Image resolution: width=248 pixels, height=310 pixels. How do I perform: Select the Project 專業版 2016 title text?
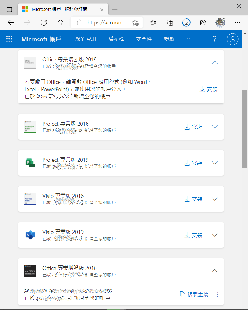[x=66, y=124]
